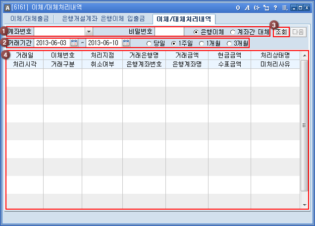Click the '0' icon in title bar
Image resolution: width=315 pixels, height=226 pixels.
pos(238,7)
